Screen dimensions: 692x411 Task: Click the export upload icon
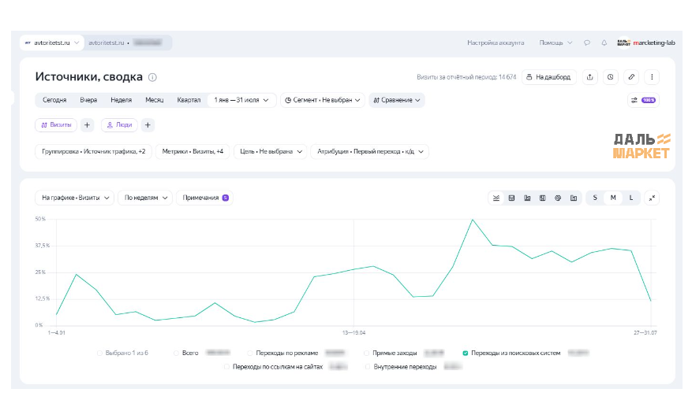coord(590,77)
